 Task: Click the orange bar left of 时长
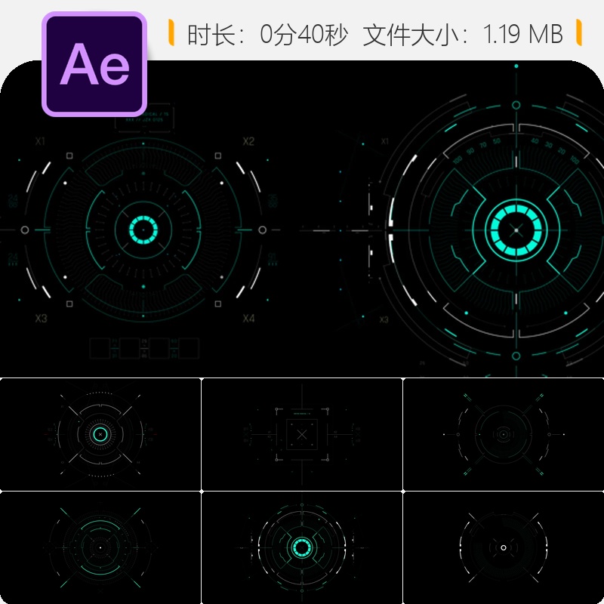(x=171, y=32)
